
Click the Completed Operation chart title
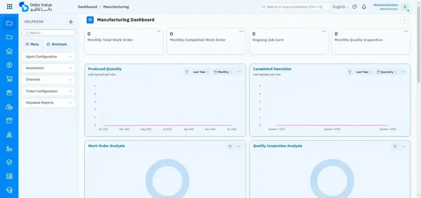(272, 69)
